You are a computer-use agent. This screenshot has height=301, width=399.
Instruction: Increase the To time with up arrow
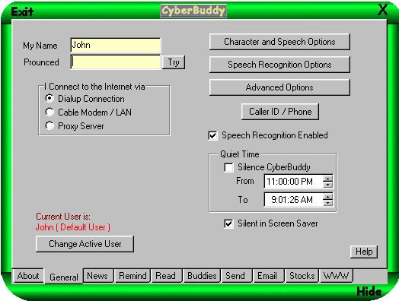pyautogui.click(x=327, y=196)
